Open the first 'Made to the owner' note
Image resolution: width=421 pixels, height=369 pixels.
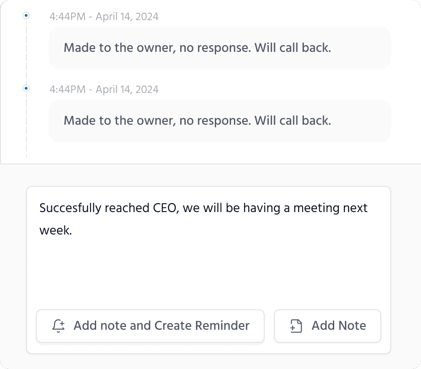point(219,48)
